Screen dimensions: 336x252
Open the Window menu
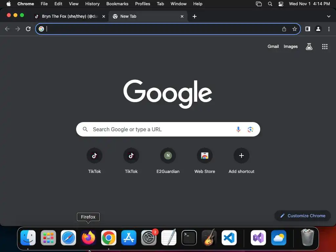(x=178, y=4)
